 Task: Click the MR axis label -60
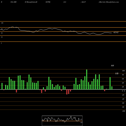pos(123,103)
